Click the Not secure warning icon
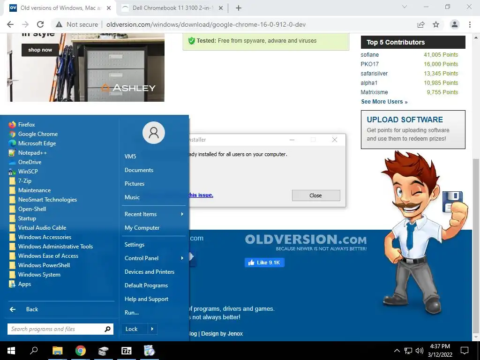480x360 pixels. pyautogui.click(x=59, y=24)
